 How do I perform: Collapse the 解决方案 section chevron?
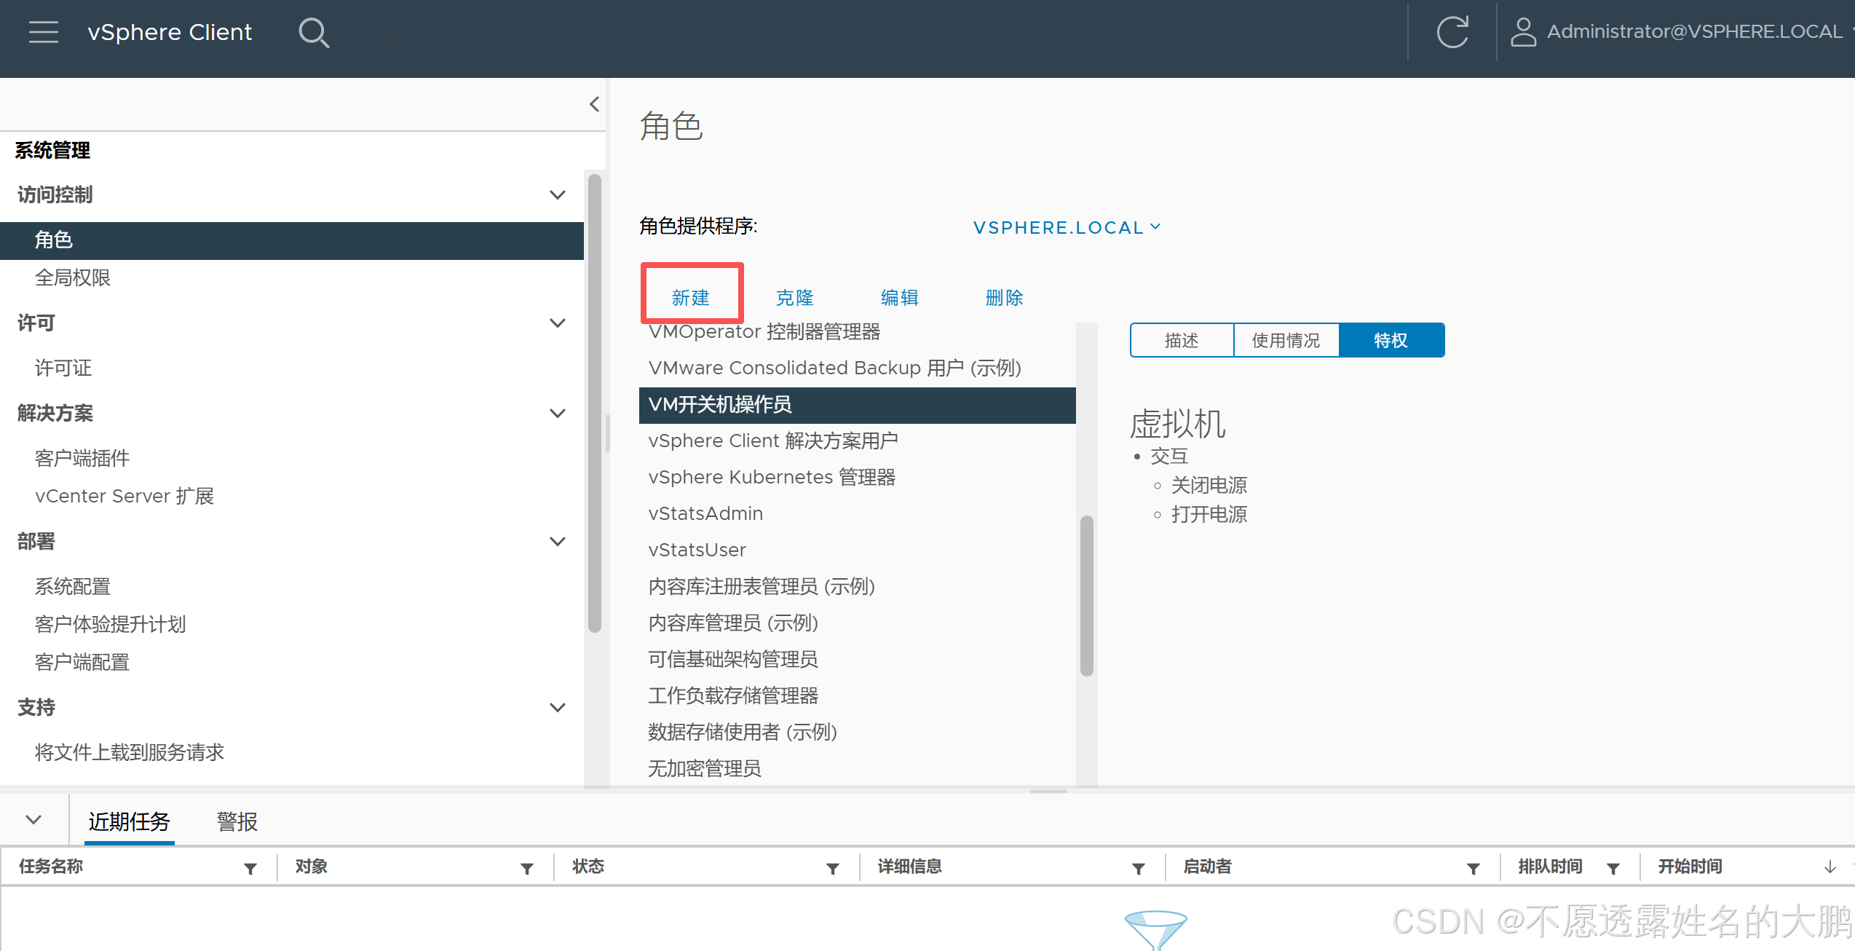pyautogui.click(x=558, y=413)
